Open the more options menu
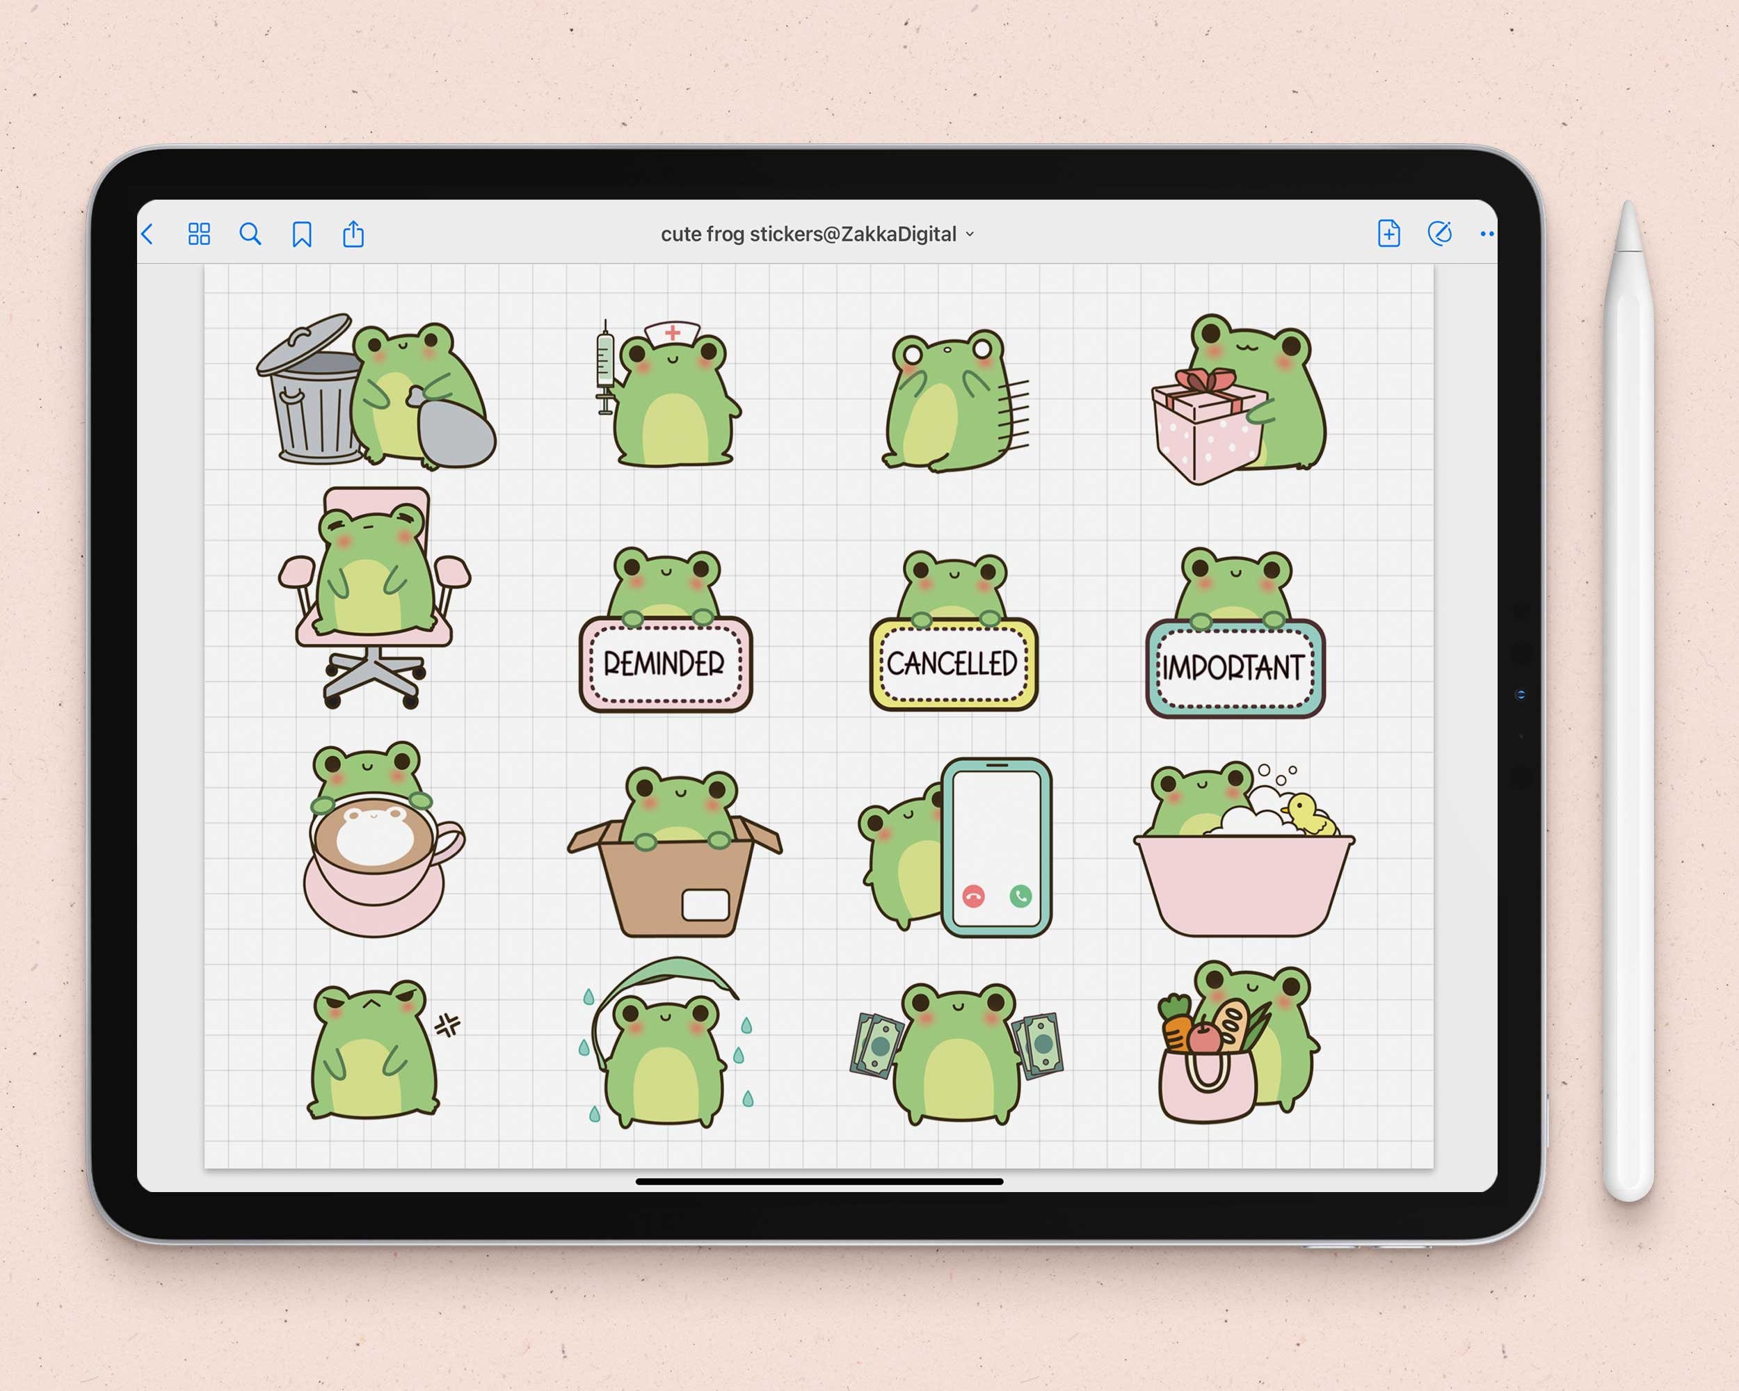 pyautogui.click(x=1488, y=234)
